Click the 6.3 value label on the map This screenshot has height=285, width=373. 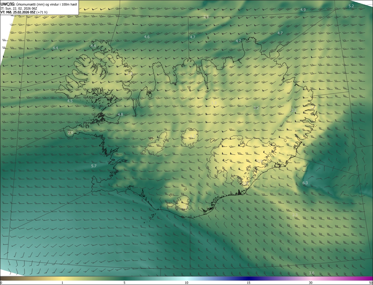305,183
